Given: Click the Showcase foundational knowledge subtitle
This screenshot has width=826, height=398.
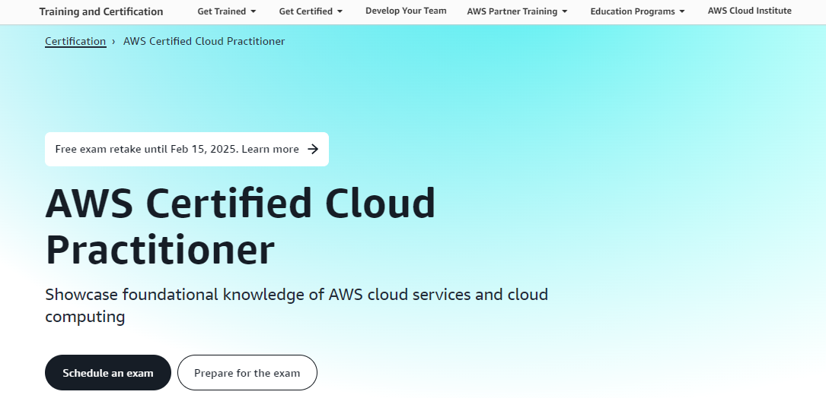Looking at the screenshot, I should [x=297, y=305].
